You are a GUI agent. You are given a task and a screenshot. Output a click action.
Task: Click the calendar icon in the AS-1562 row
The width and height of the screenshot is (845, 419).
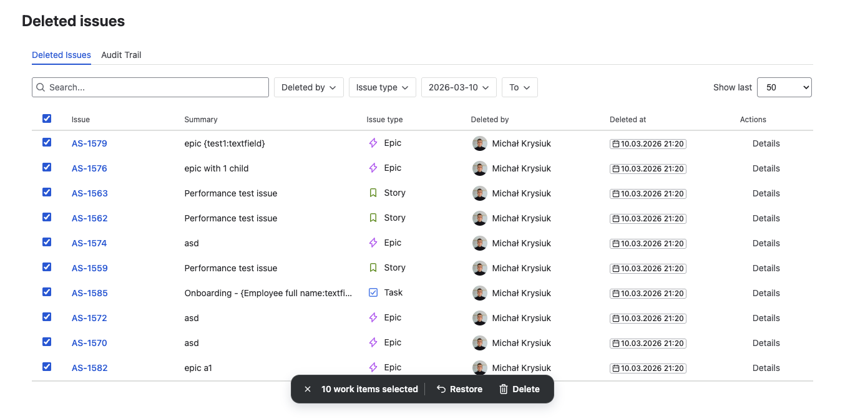[616, 219]
